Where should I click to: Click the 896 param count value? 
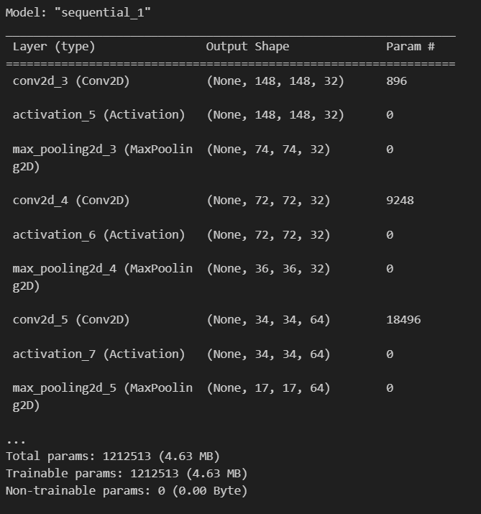396,81
